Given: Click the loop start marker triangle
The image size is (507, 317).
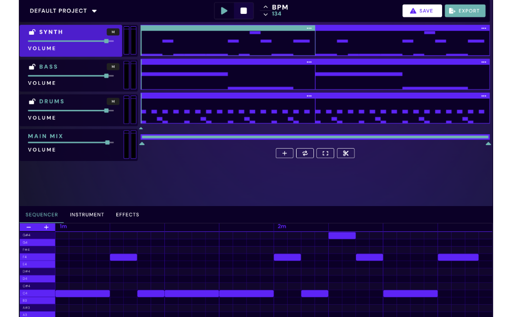Looking at the screenshot, I should click(x=142, y=144).
